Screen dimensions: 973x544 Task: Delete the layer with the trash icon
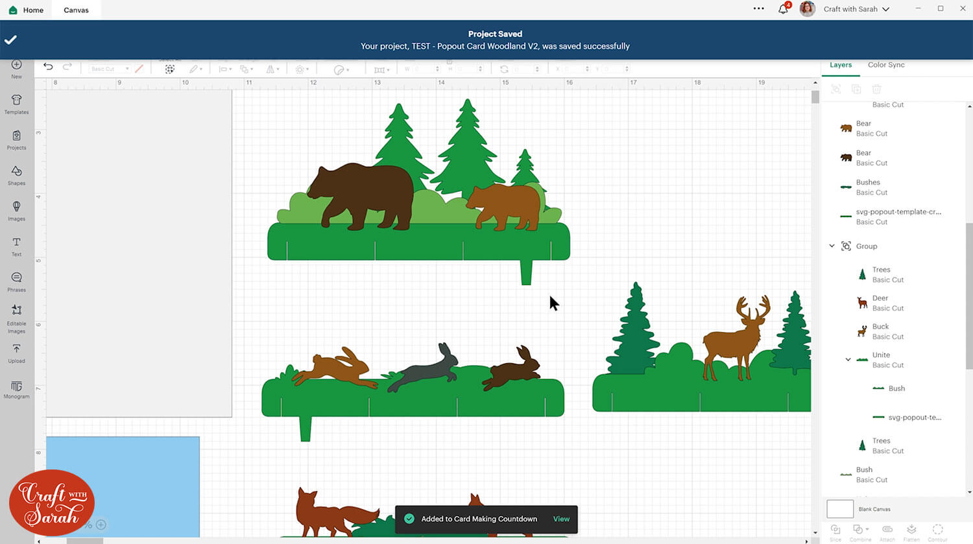[877, 89]
